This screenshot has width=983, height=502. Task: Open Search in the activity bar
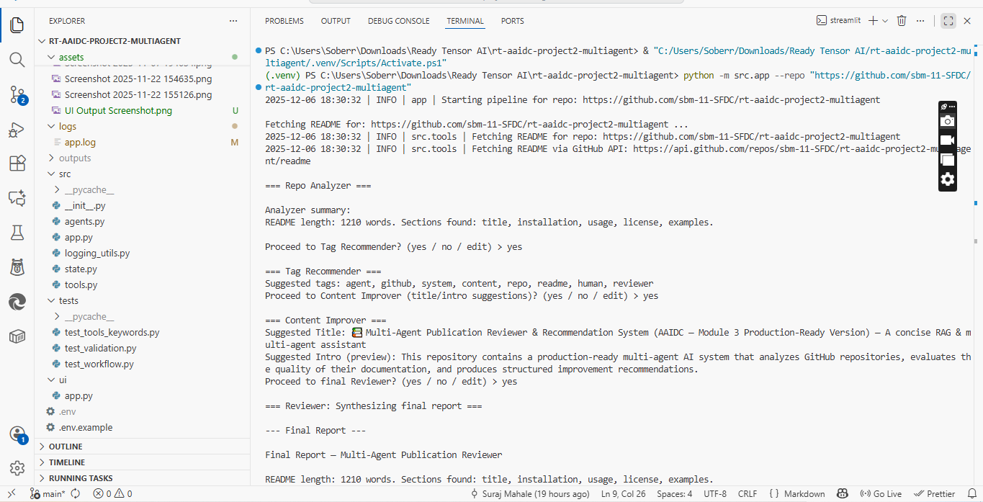(x=17, y=60)
